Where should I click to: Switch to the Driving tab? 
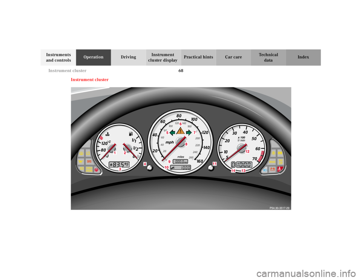coord(128,57)
